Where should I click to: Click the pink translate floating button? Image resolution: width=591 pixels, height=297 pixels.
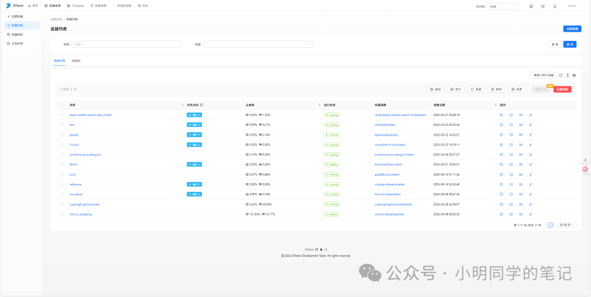pos(586,169)
